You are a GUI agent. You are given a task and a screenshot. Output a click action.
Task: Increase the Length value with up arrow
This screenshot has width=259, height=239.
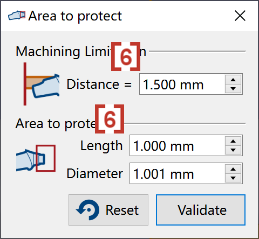pos(233,141)
